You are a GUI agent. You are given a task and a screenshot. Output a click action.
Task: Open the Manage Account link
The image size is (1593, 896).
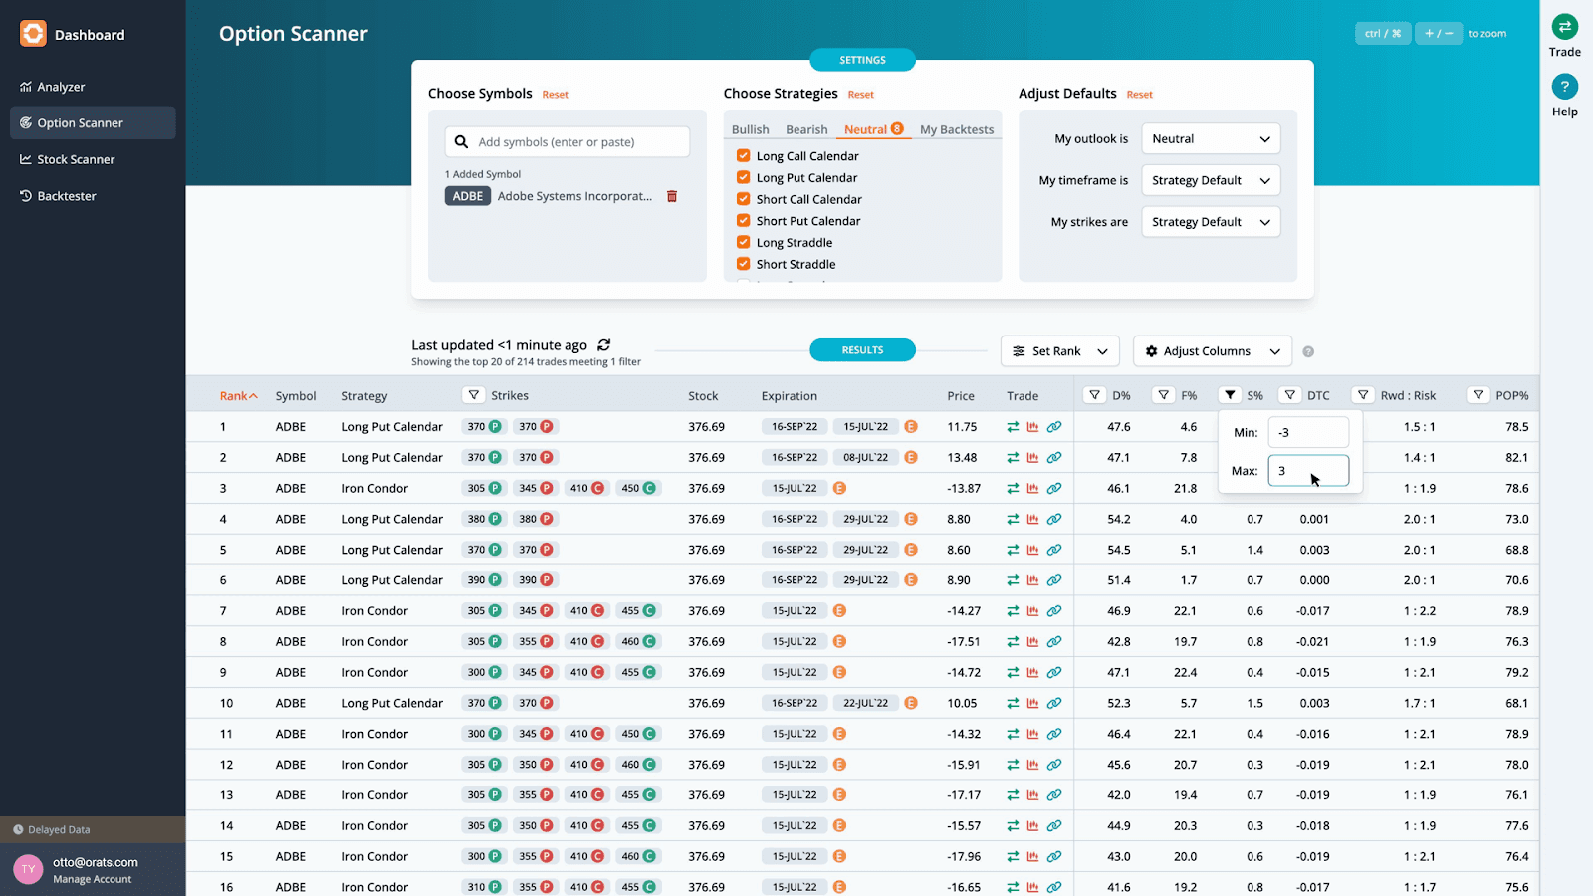[92, 879]
